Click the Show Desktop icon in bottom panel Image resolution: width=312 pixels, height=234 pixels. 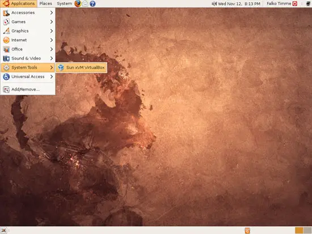pyautogui.click(x=3, y=231)
